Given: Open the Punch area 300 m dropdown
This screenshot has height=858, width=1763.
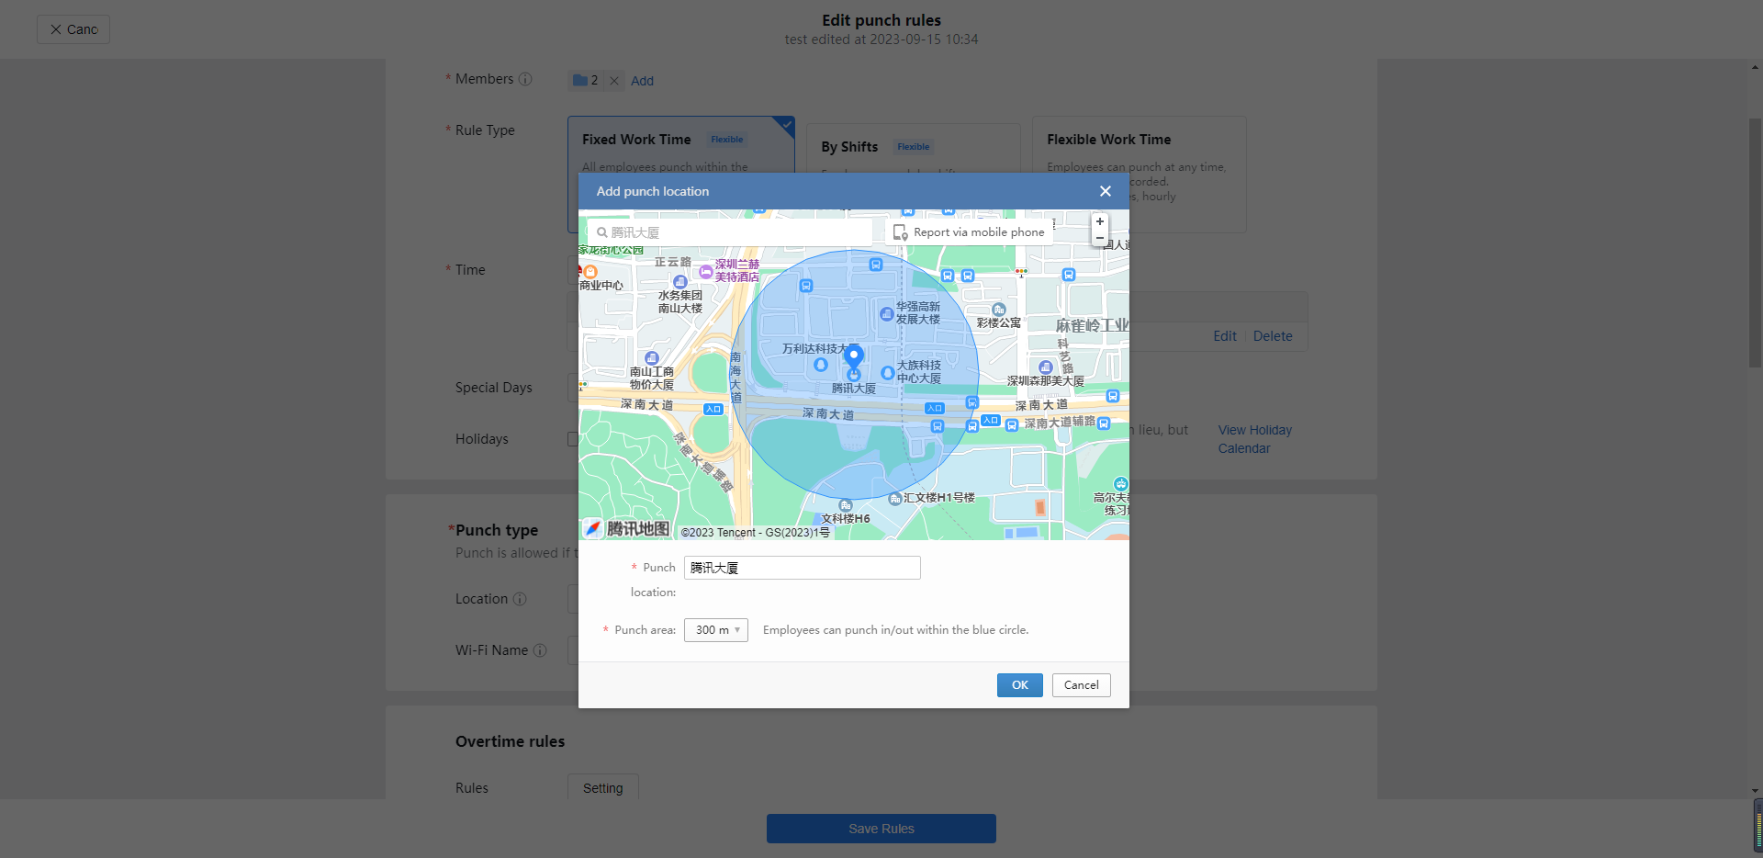Looking at the screenshot, I should 716,630.
